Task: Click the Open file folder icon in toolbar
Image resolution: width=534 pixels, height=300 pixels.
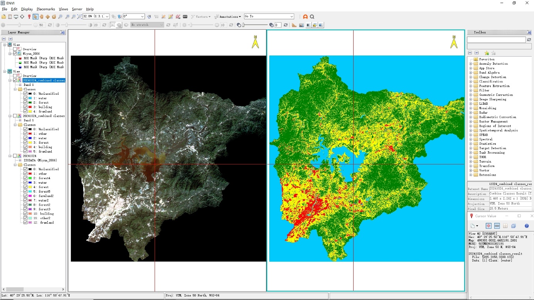Action: pos(3,17)
